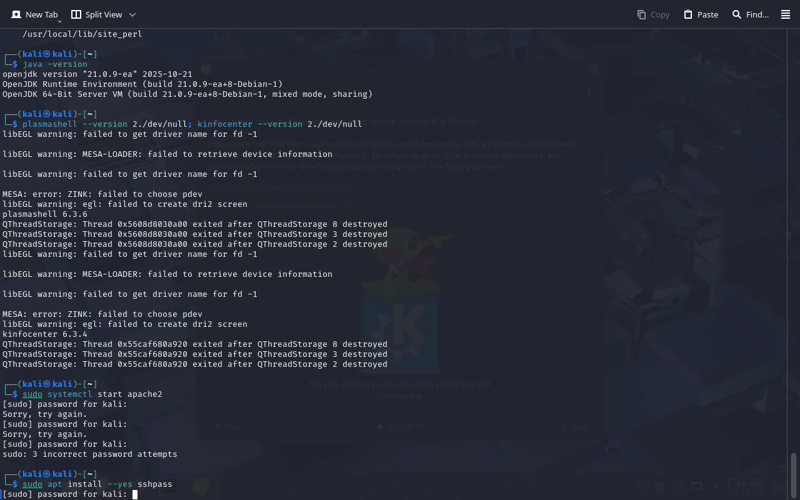Click the Copy icon in toolbar
This screenshot has width=800, height=500.
pos(641,14)
